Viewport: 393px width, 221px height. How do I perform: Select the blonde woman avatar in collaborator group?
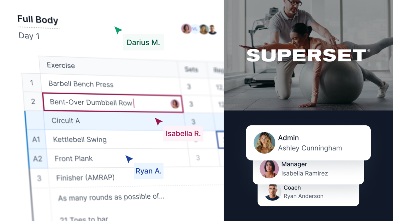(204, 29)
